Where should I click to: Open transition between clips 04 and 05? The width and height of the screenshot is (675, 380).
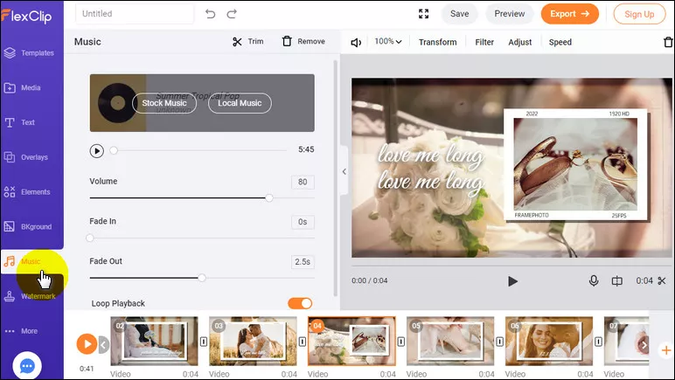coord(400,342)
